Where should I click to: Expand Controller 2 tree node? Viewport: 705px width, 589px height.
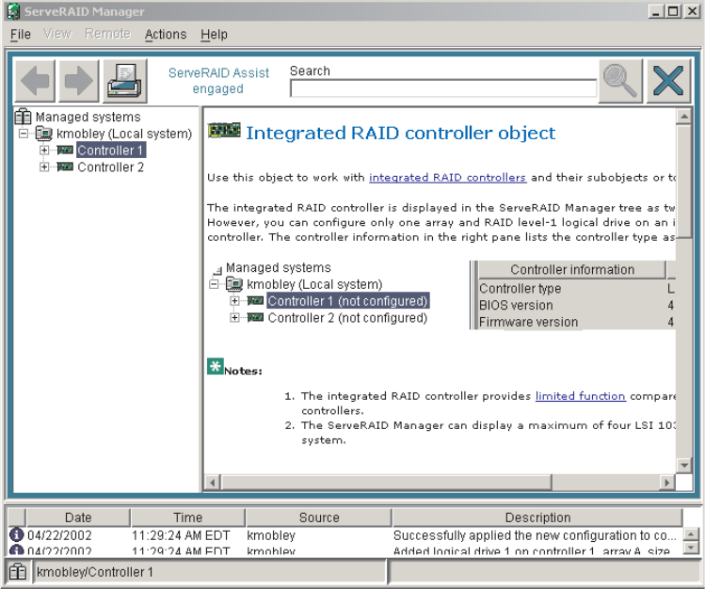pyautogui.click(x=43, y=167)
